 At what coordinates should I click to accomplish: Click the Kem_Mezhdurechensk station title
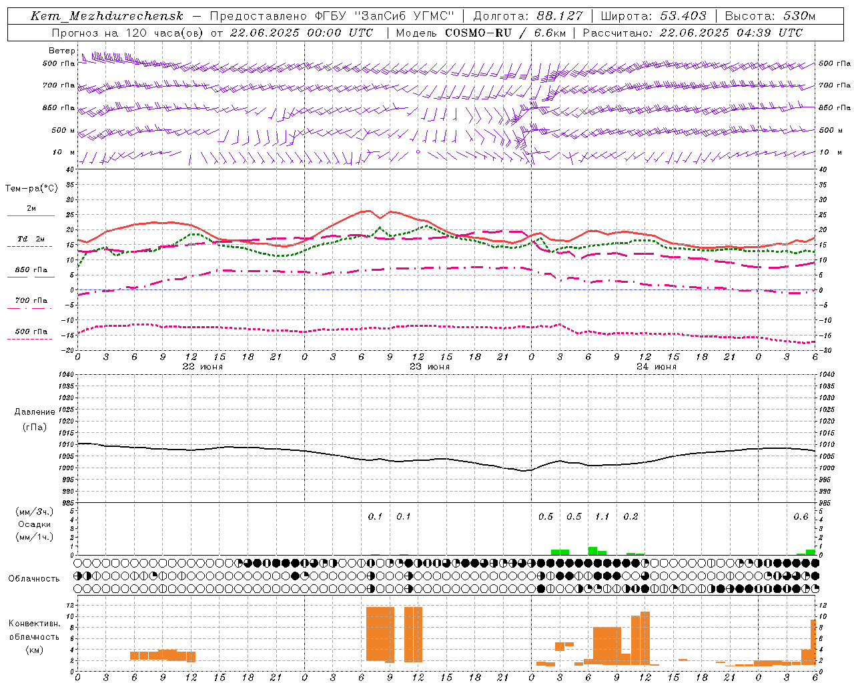pos(107,16)
